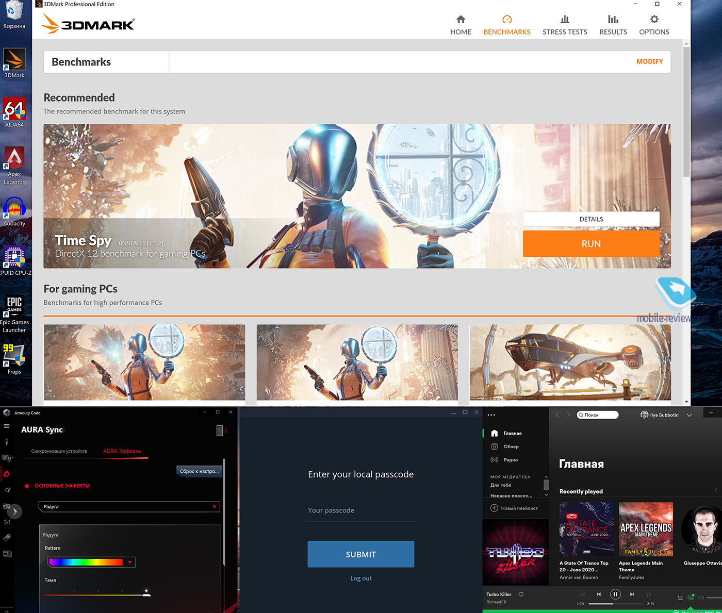Seek in the Spotify track progress bar
The width and height of the screenshot is (722, 613).
coord(615,604)
